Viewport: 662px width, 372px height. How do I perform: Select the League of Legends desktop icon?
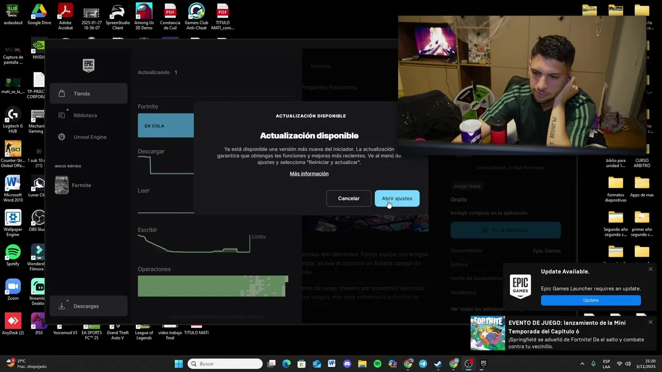click(144, 332)
